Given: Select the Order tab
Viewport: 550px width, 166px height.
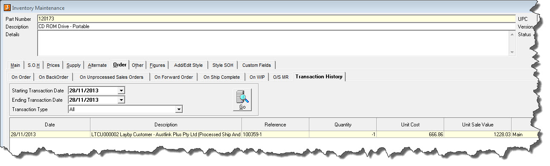Looking at the screenshot, I should [x=119, y=65].
